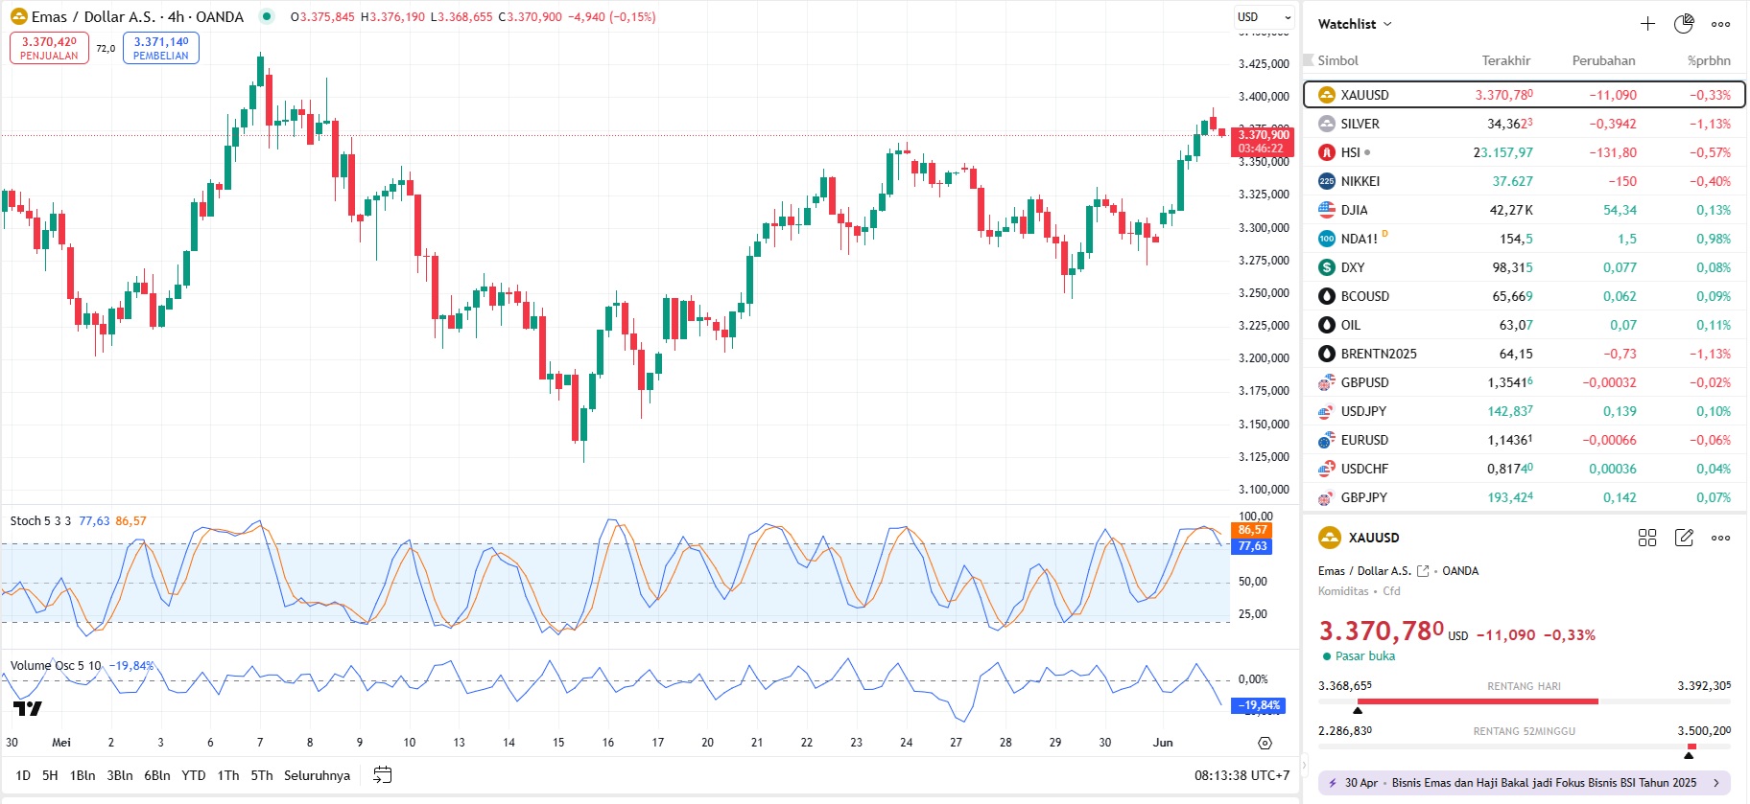Open the watchlist advanced view pie icon
Viewport: 1750px width, 804px height.
(x=1684, y=24)
